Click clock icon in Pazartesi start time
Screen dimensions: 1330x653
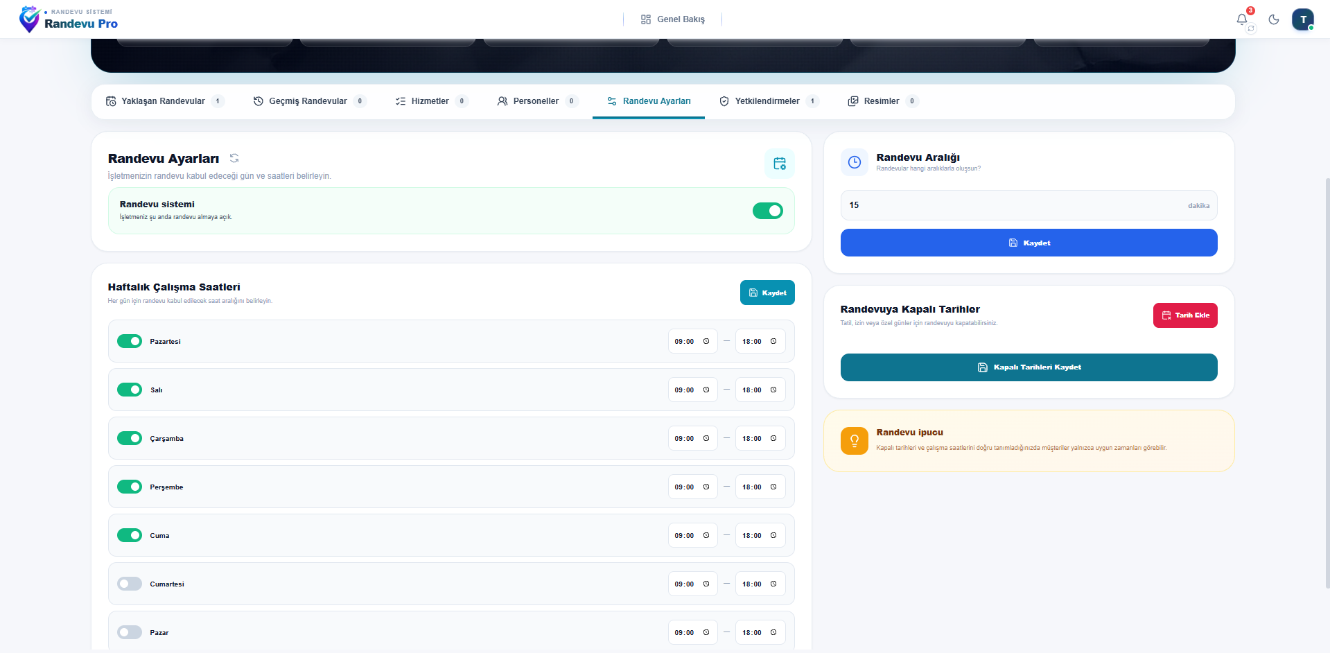click(706, 341)
